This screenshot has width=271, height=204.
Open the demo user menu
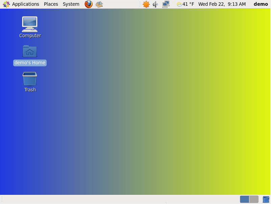(x=261, y=4)
